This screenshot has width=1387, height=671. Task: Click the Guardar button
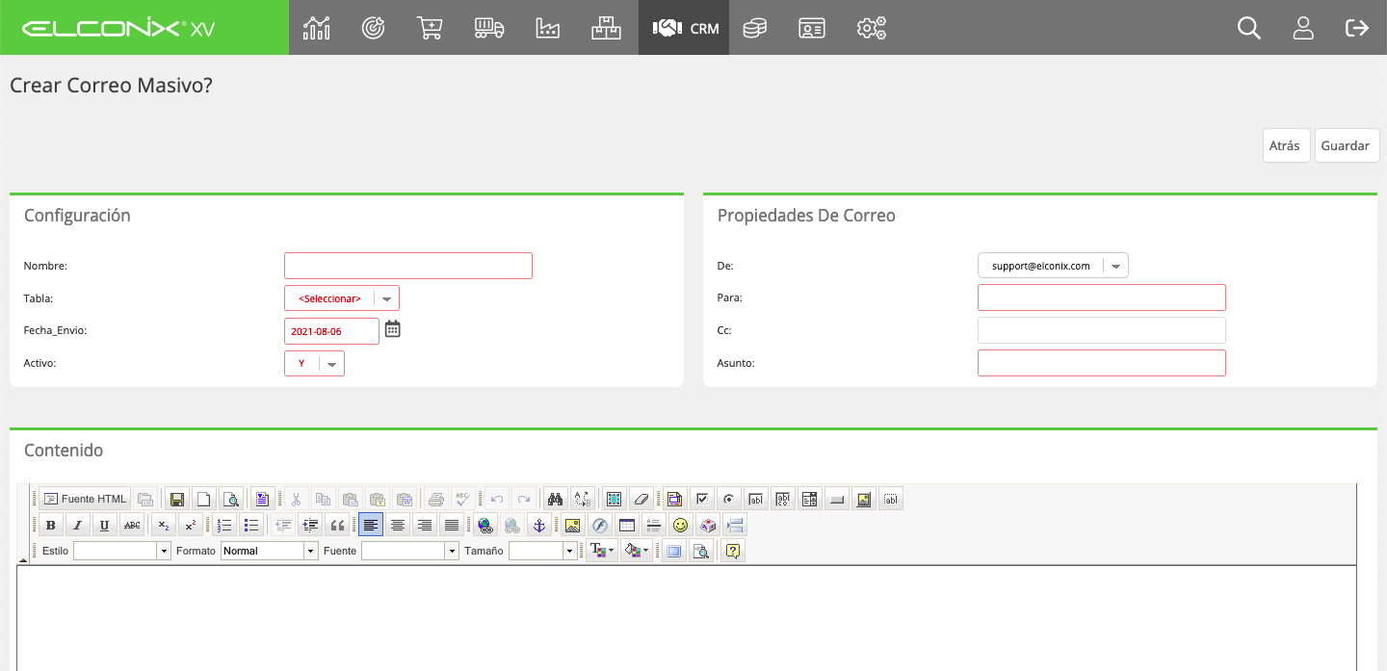1347,146
